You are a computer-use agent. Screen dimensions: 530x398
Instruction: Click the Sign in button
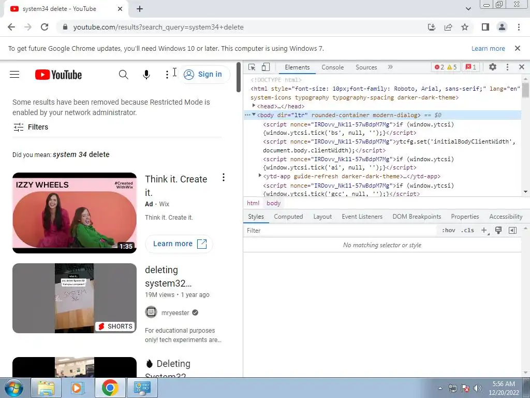pyautogui.click(x=203, y=75)
